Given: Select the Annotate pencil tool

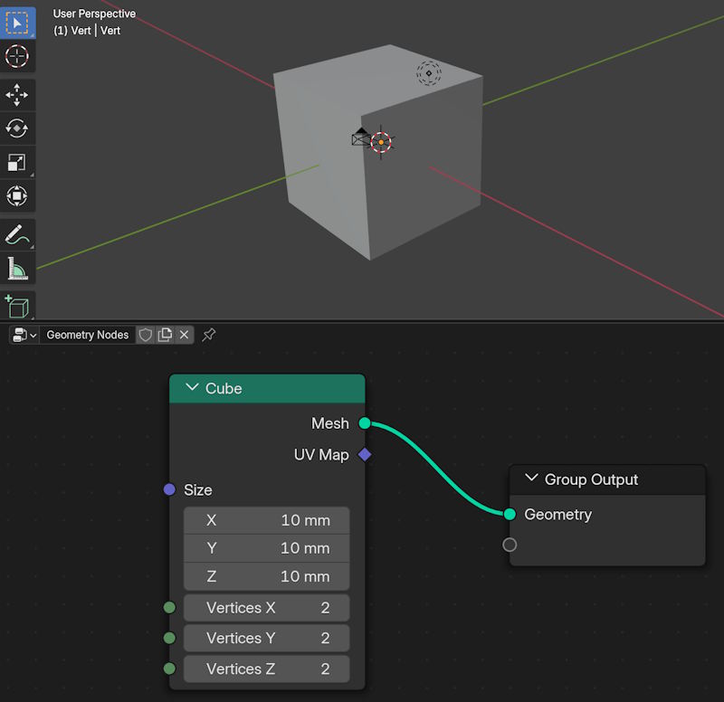Looking at the screenshot, I should 17,234.
